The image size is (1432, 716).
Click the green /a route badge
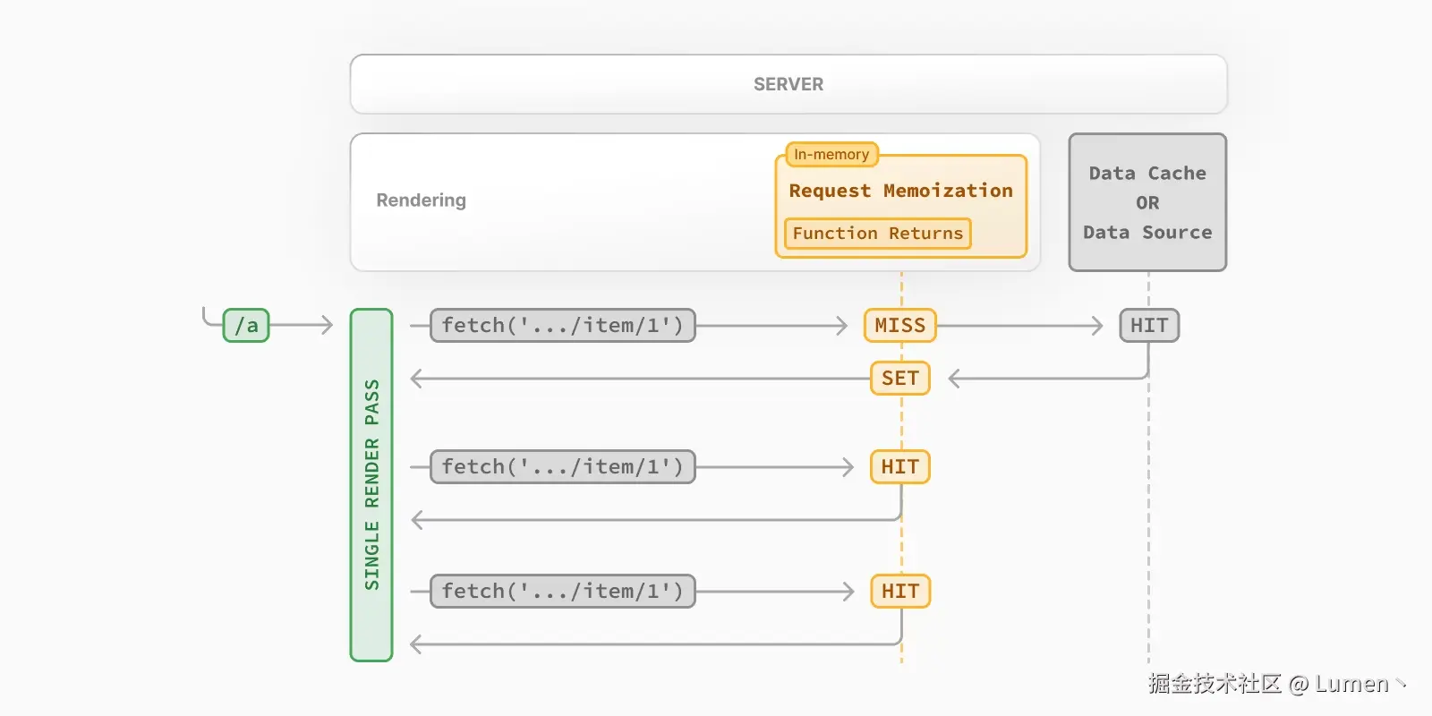(246, 326)
